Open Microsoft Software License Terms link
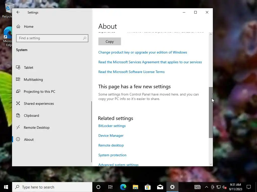Screen dimensions: 257x192 point(132,72)
